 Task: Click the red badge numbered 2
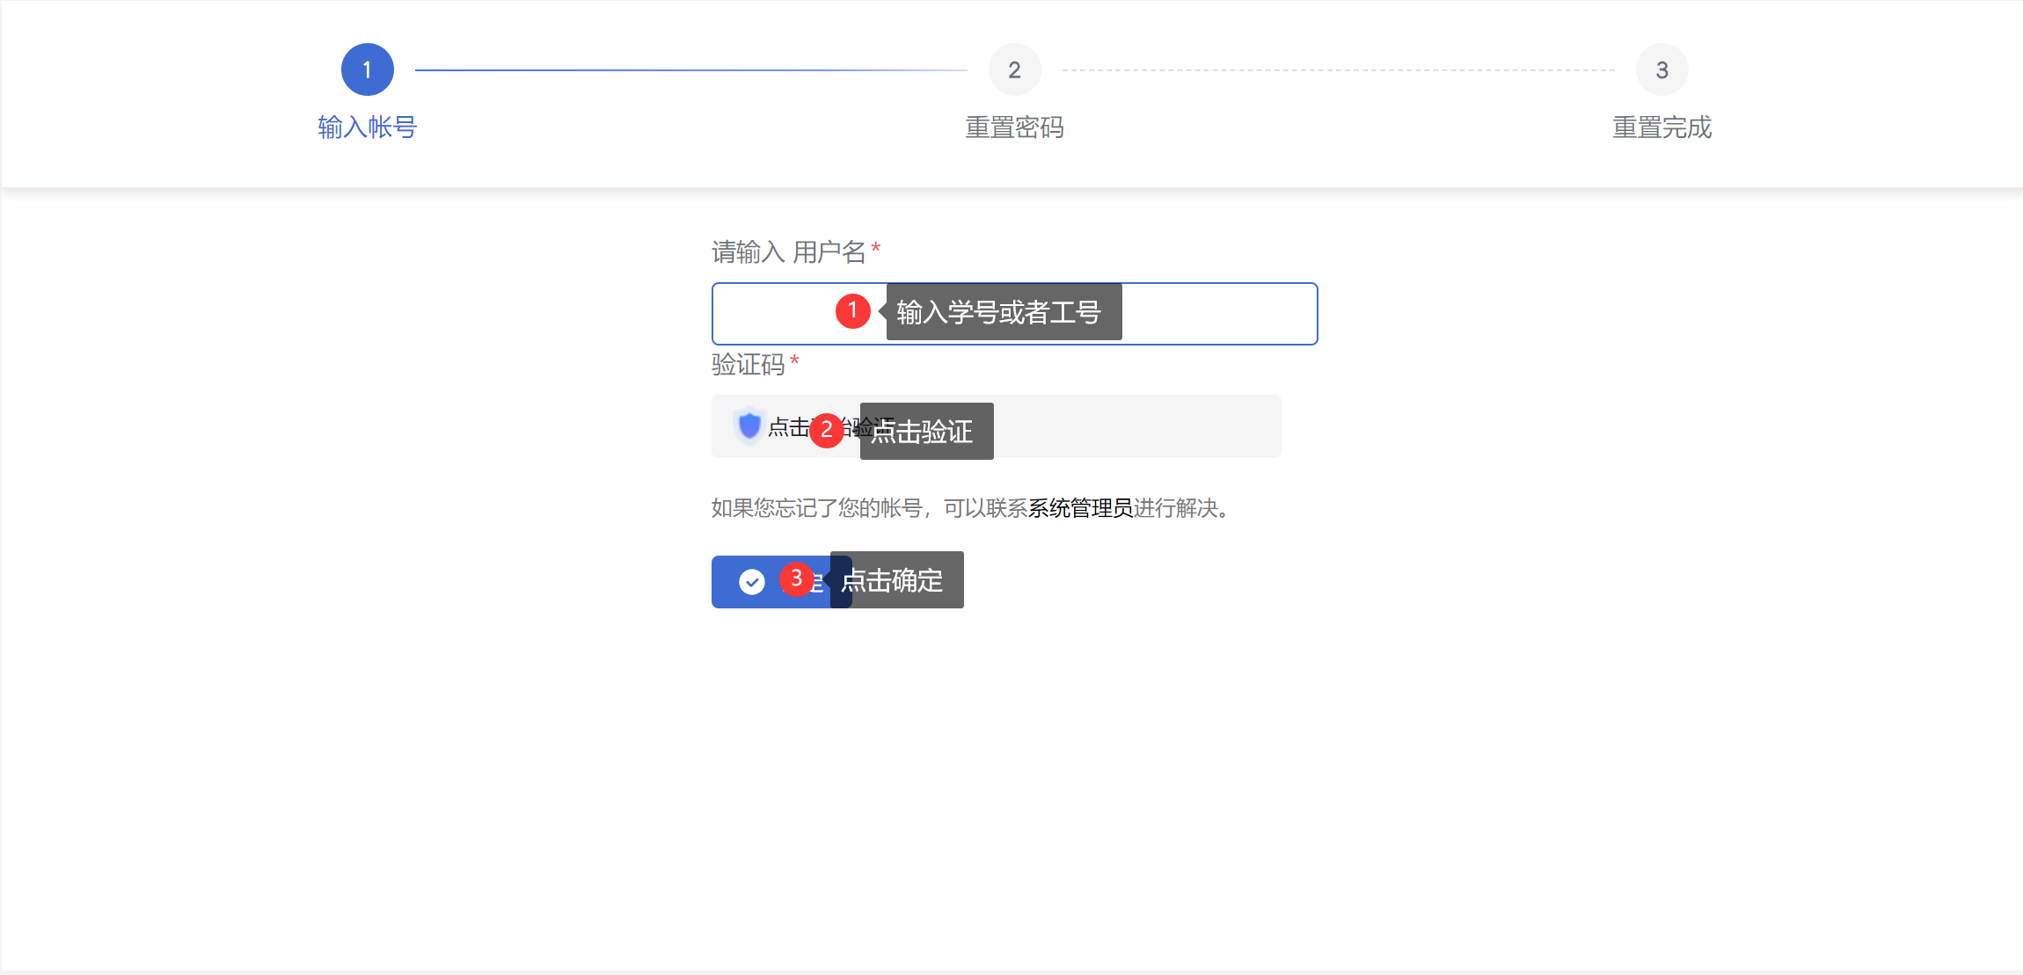click(826, 430)
